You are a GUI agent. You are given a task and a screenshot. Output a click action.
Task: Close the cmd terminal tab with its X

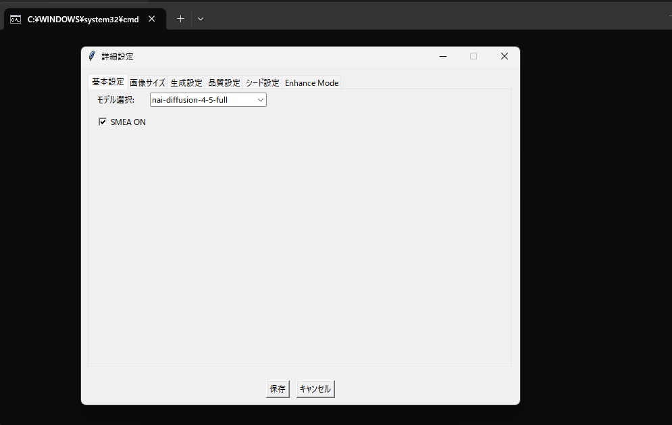coord(151,19)
